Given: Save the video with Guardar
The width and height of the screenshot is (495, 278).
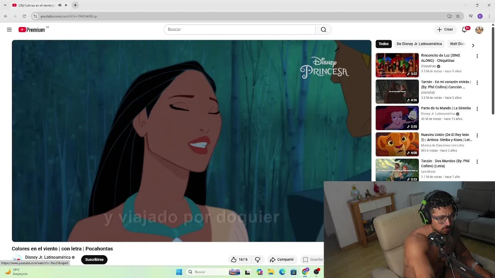Looking at the screenshot, I should point(312,259).
